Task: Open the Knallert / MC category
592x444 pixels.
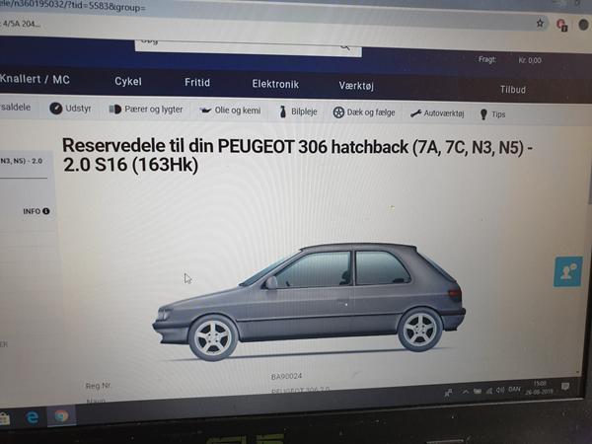Action: (35, 79)
